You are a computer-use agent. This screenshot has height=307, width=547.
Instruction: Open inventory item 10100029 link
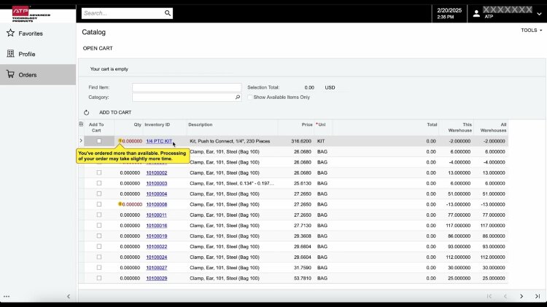(157, 278)
